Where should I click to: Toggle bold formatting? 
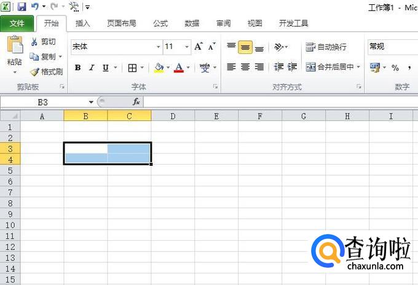pos(77,68)
